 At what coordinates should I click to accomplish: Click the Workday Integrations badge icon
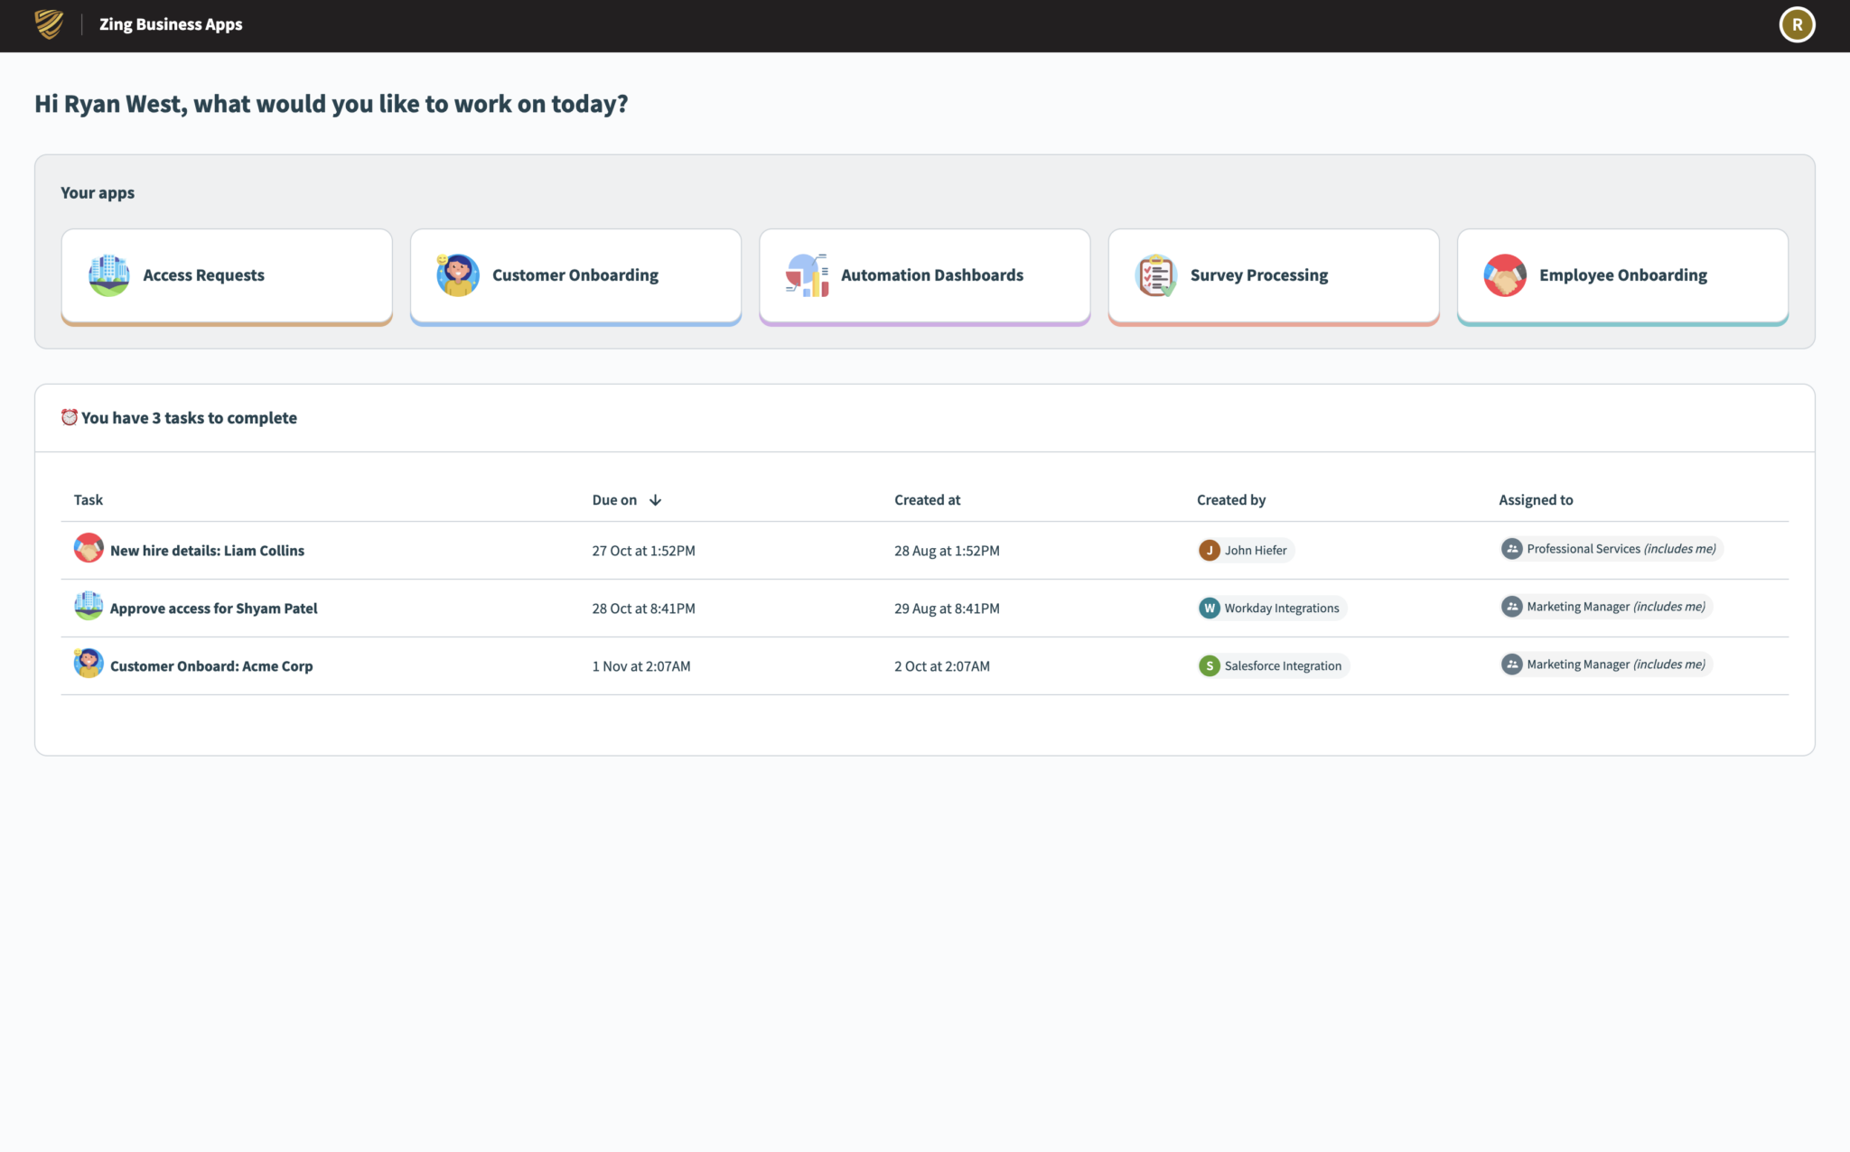pyautogui.click(x=1209, y=608)
